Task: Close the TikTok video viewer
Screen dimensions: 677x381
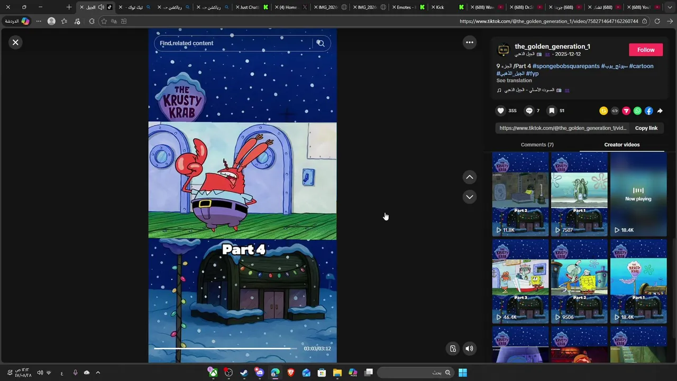Action: (15, 42)
